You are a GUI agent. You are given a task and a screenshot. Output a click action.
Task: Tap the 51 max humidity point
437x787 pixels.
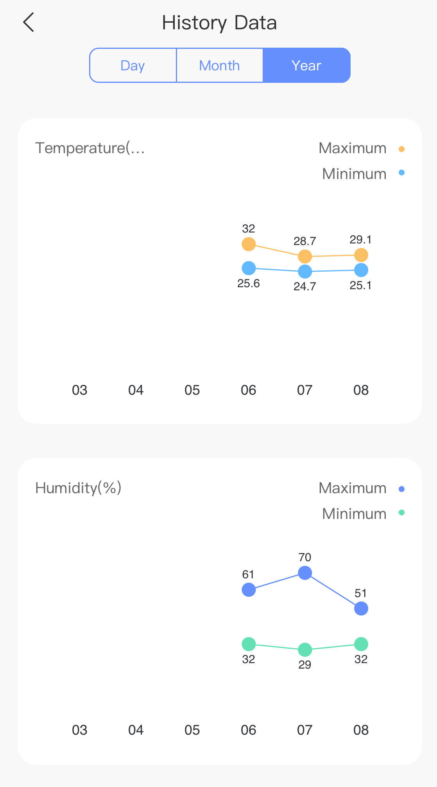point(361,608)
